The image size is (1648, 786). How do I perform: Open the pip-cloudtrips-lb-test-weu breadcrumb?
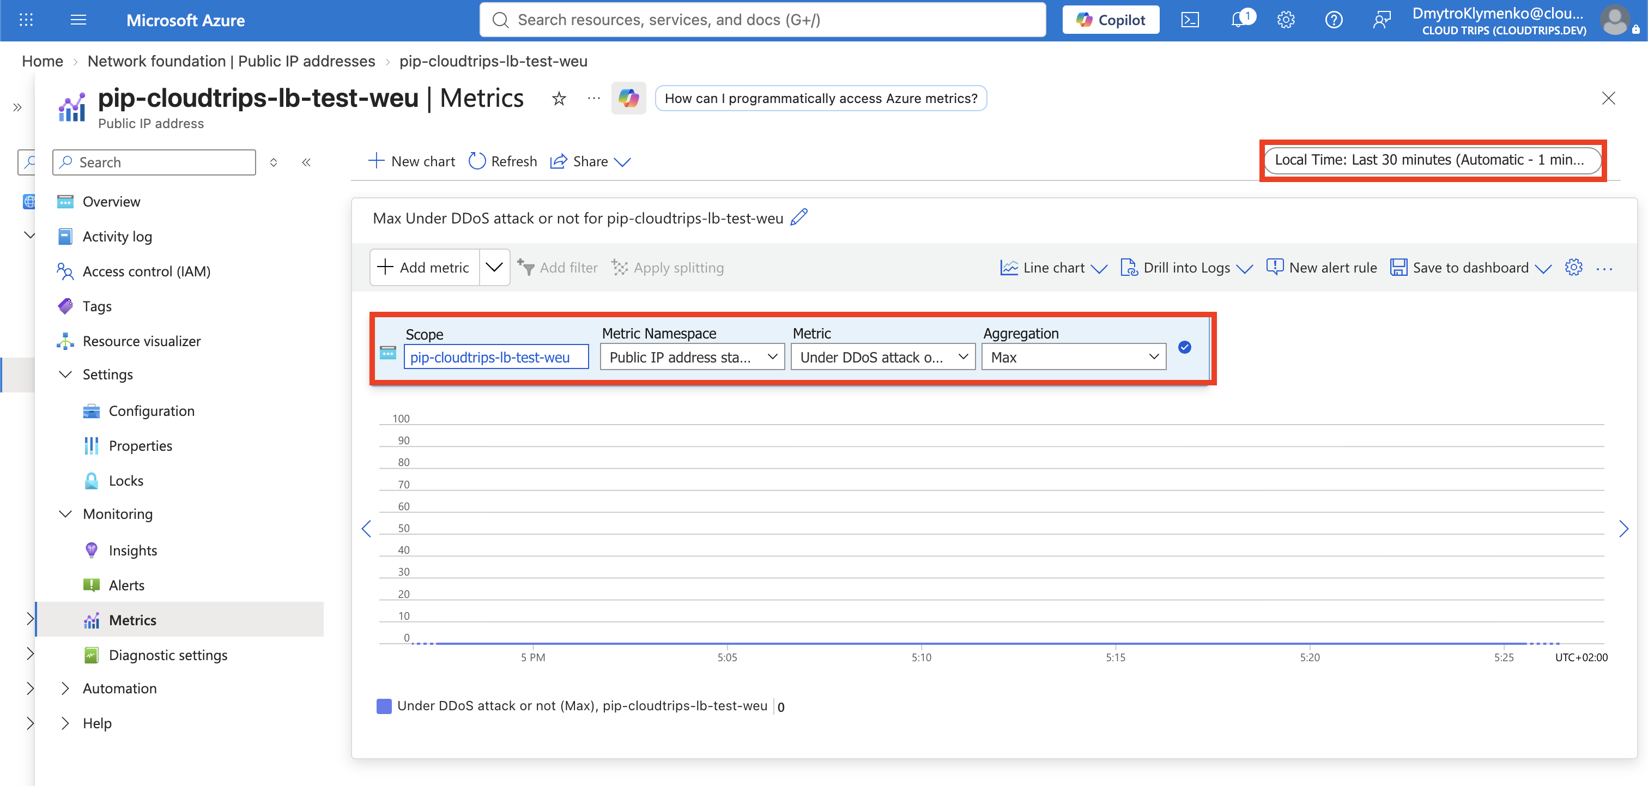pos(493,62)
